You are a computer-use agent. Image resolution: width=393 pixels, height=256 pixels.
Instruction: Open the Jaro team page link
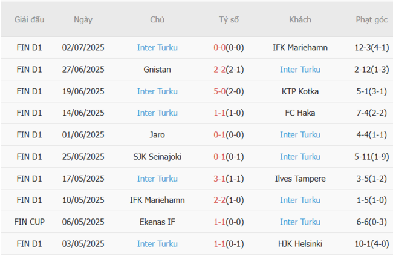(157, 135)
